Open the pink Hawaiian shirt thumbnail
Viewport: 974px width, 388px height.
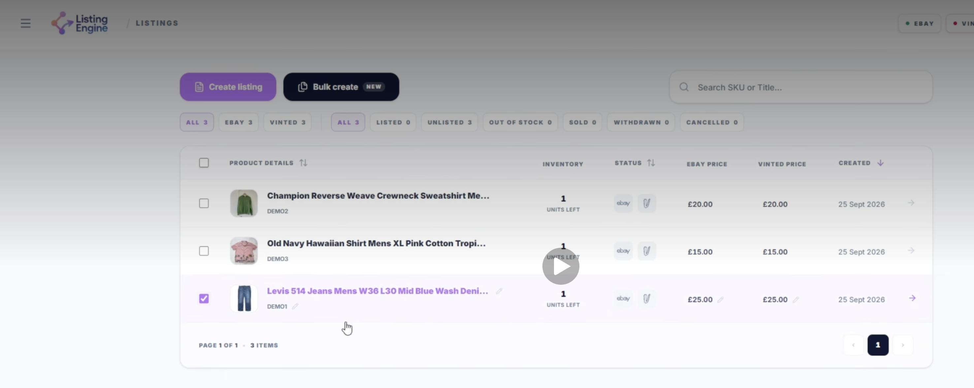(x=244, y=251)
